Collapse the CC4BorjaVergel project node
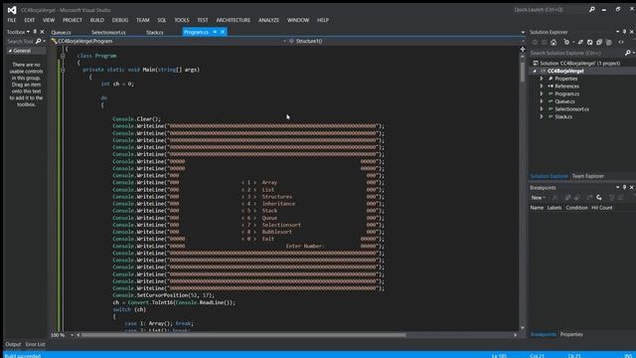 coord(535,71)
